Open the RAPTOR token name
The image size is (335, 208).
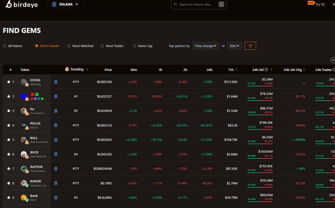[36, 167]
